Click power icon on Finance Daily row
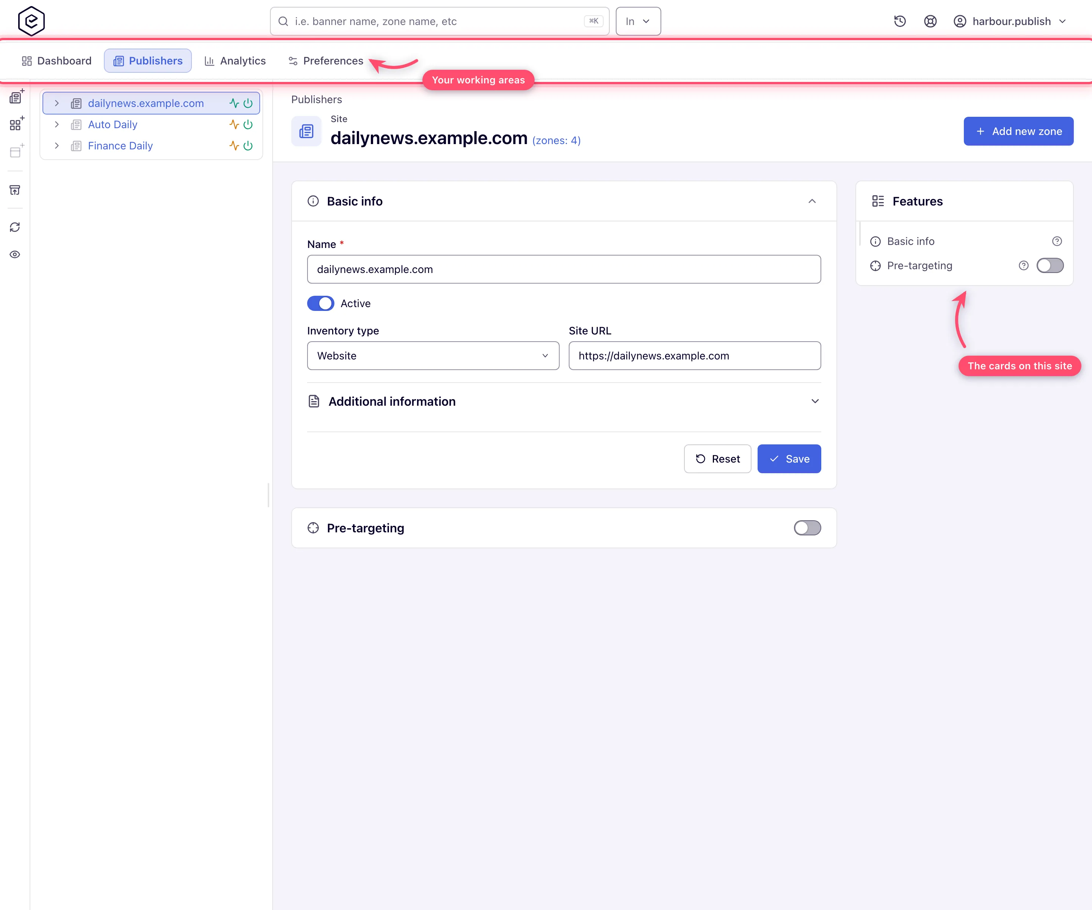The image size is (1092, 910). 248,146
